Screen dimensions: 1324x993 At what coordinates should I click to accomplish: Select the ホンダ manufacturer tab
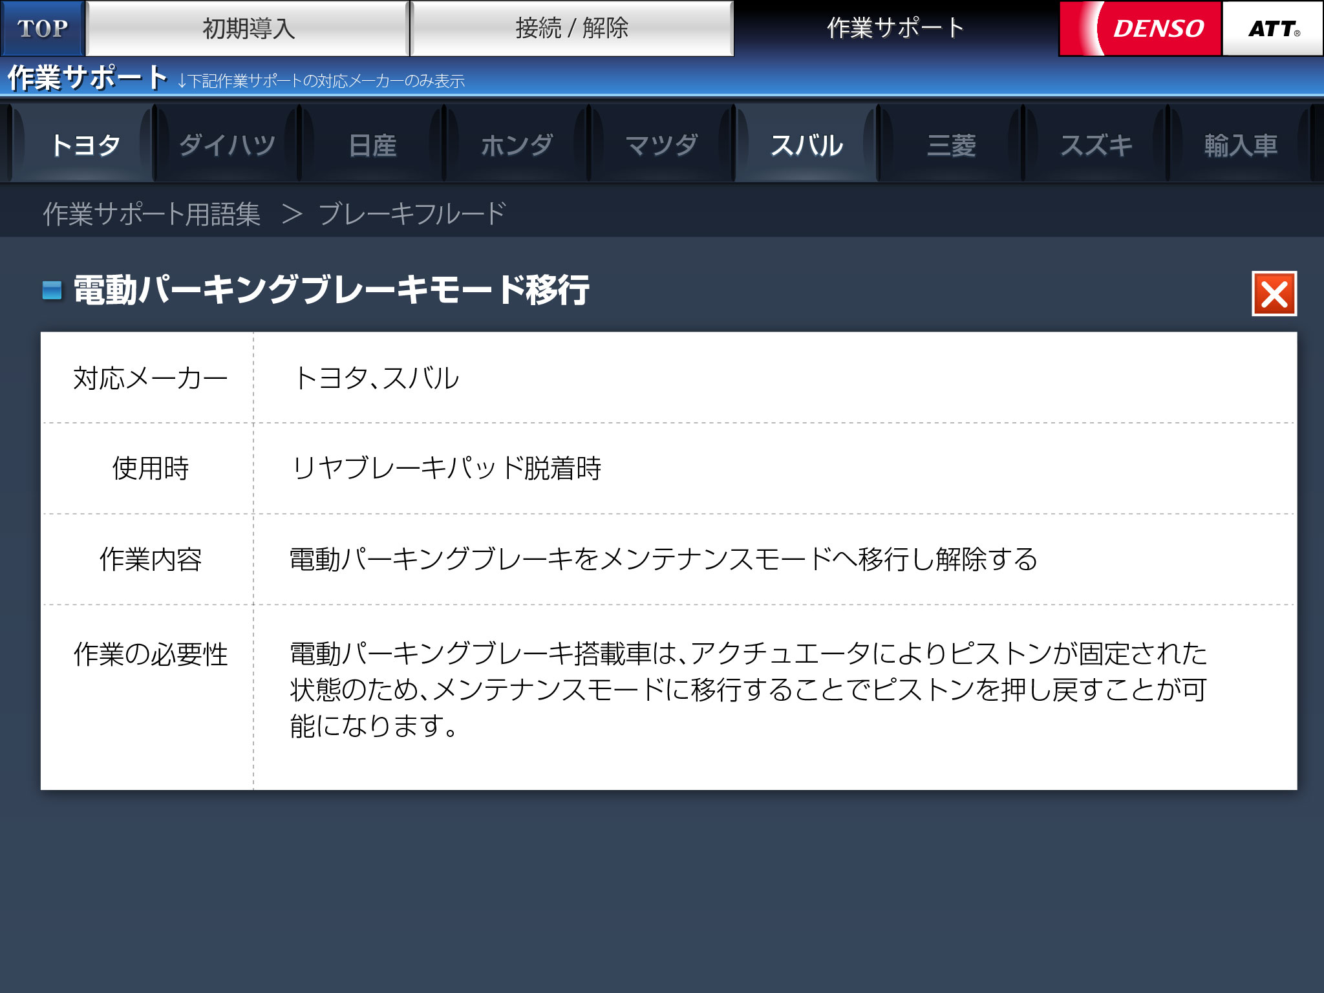pos(517,145)
